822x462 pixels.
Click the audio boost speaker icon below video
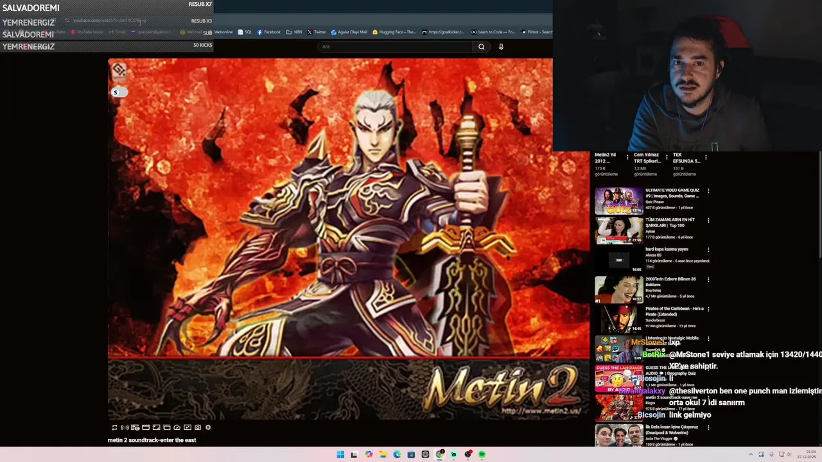125,427
